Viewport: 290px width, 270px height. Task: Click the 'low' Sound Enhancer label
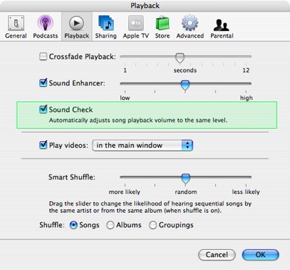point(125,98)
